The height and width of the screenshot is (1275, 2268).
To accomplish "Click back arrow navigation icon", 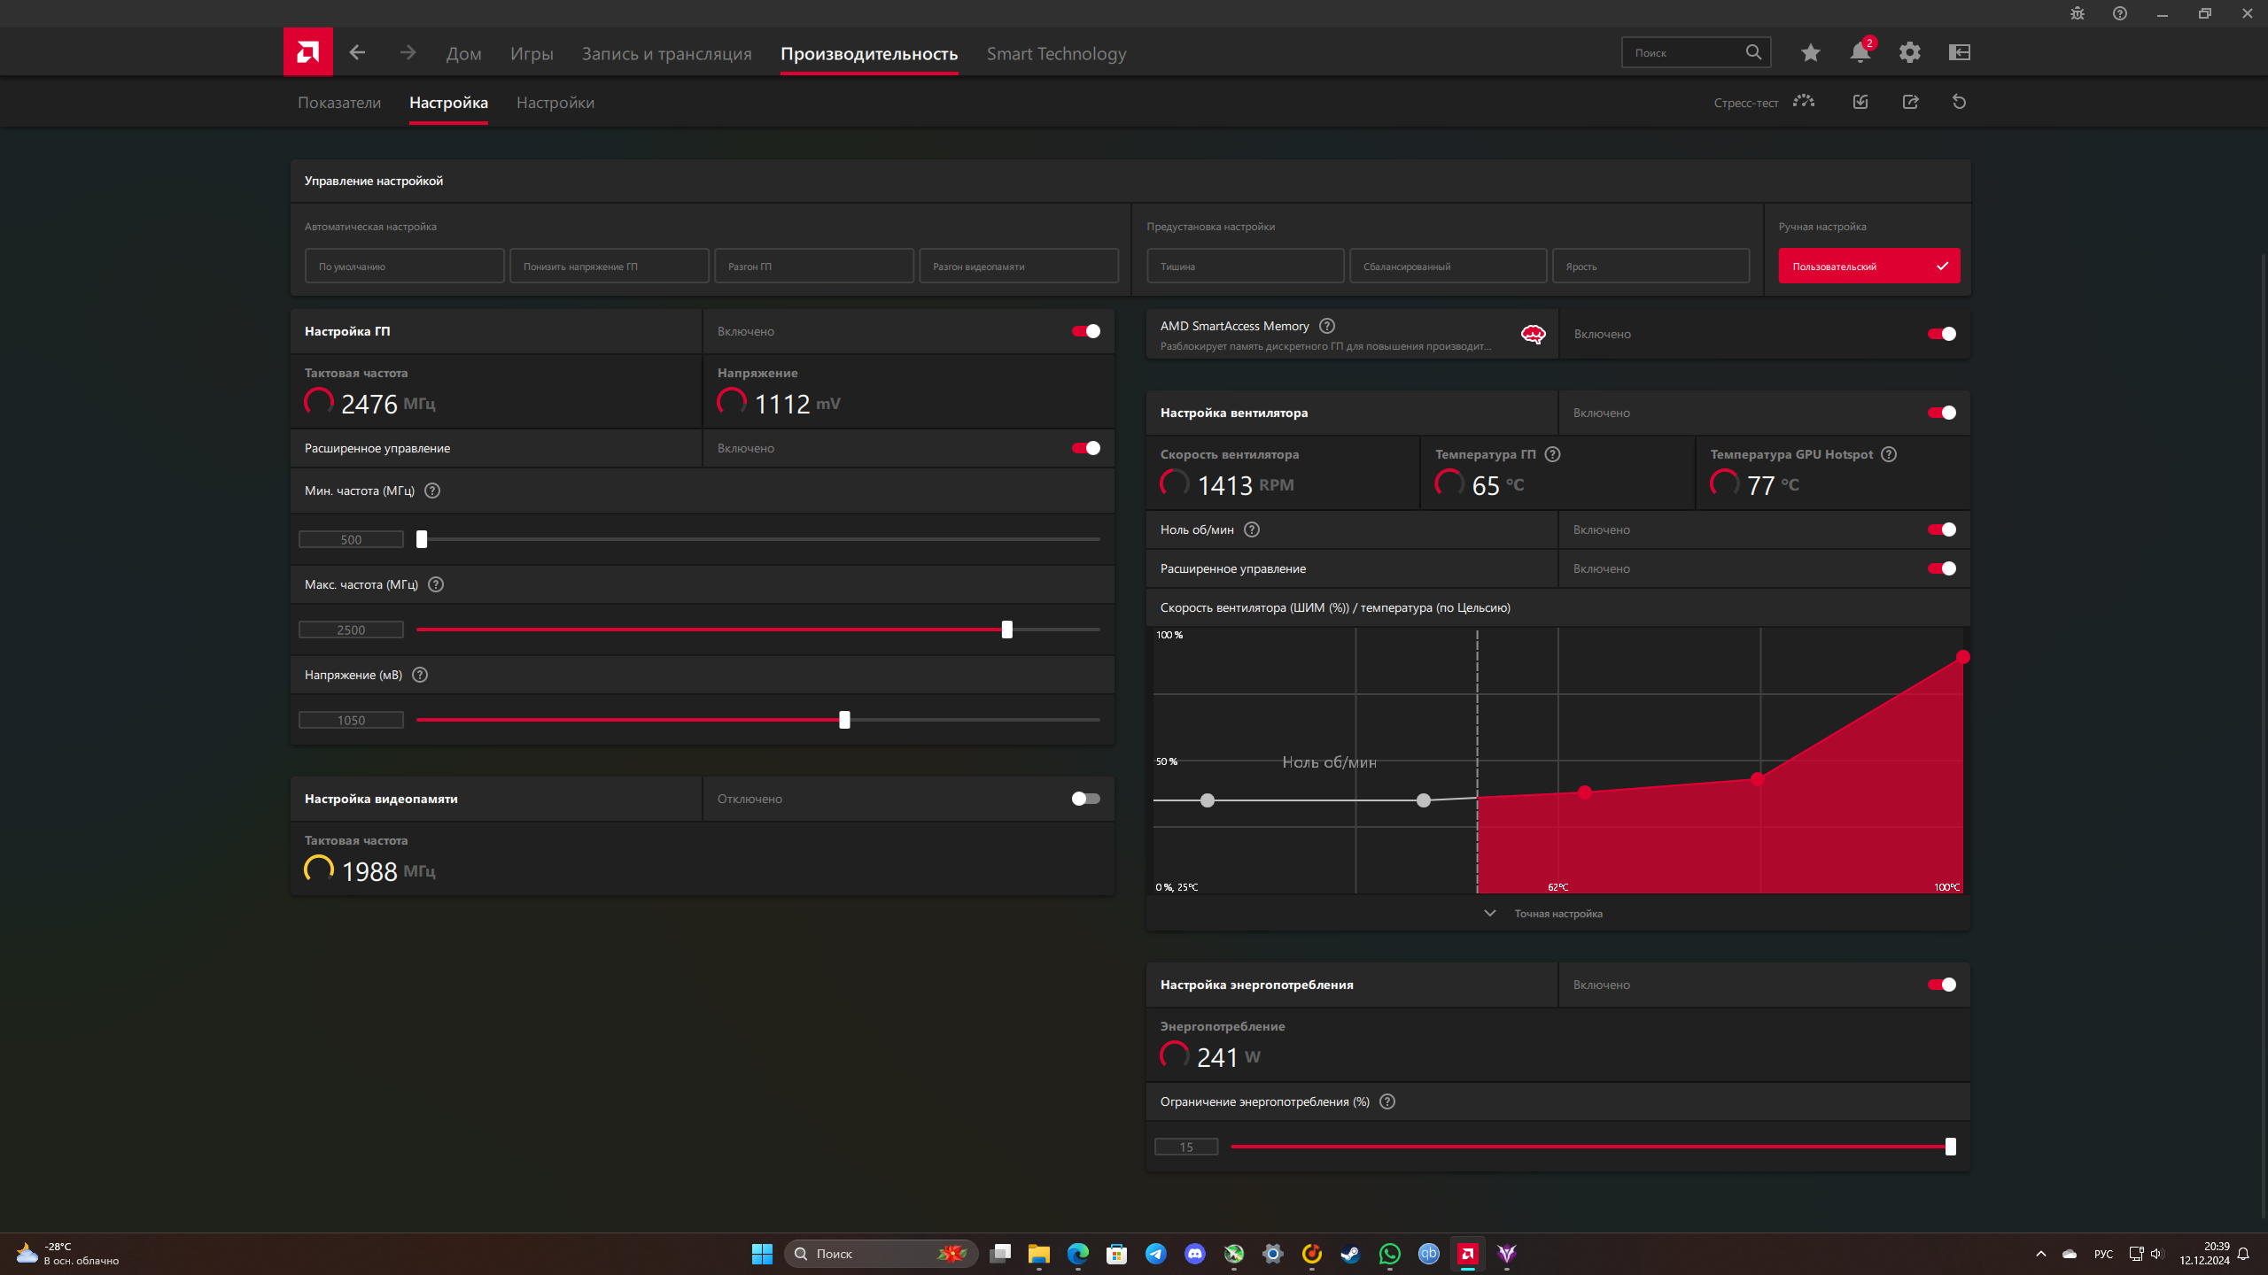I will point(357,53).
